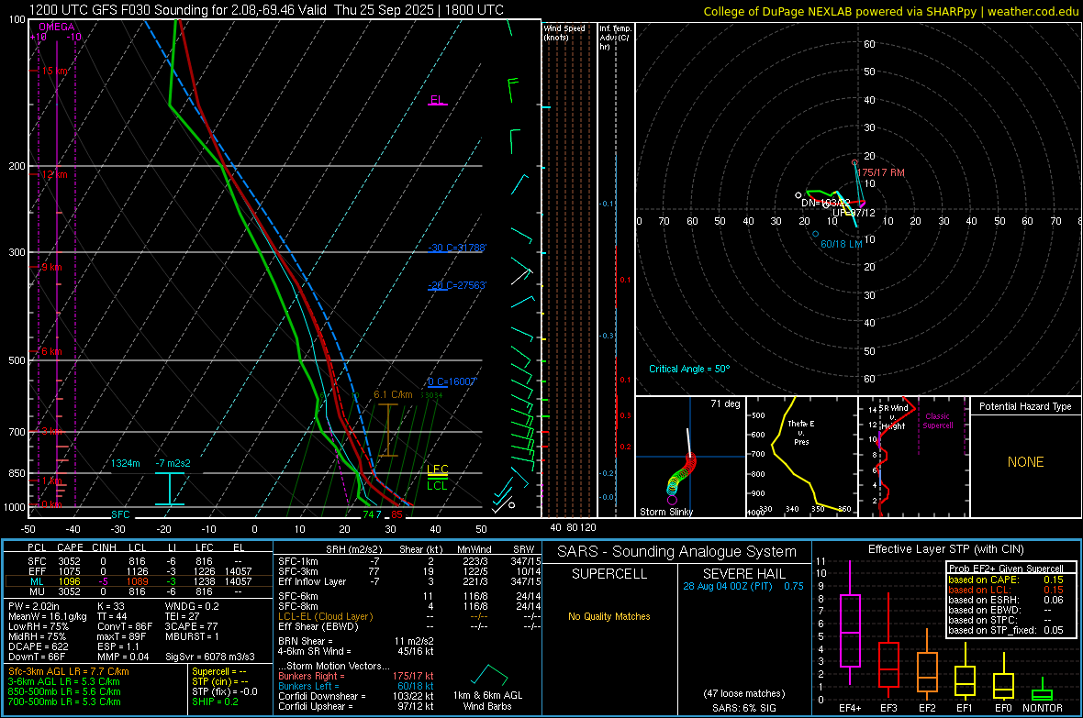Select the LCL-EL (Cloud Layer) row
Image resolution: width=1083 pixels, height=718 pixels.
pos(409,616)
